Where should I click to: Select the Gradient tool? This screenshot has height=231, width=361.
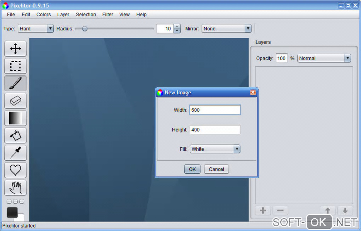click(x=16, y=118)
